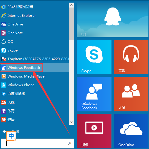Image resolution: width=149 pixels, height=149 pixels.
Task: Open the OneDrive tile
Action: click(x=131, y=131)
